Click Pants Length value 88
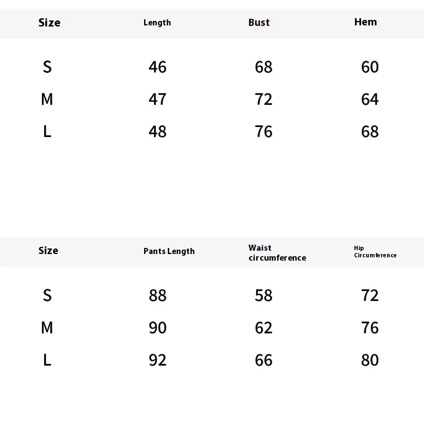Viewport: 424px width, 423px height. tap(157, 296)
